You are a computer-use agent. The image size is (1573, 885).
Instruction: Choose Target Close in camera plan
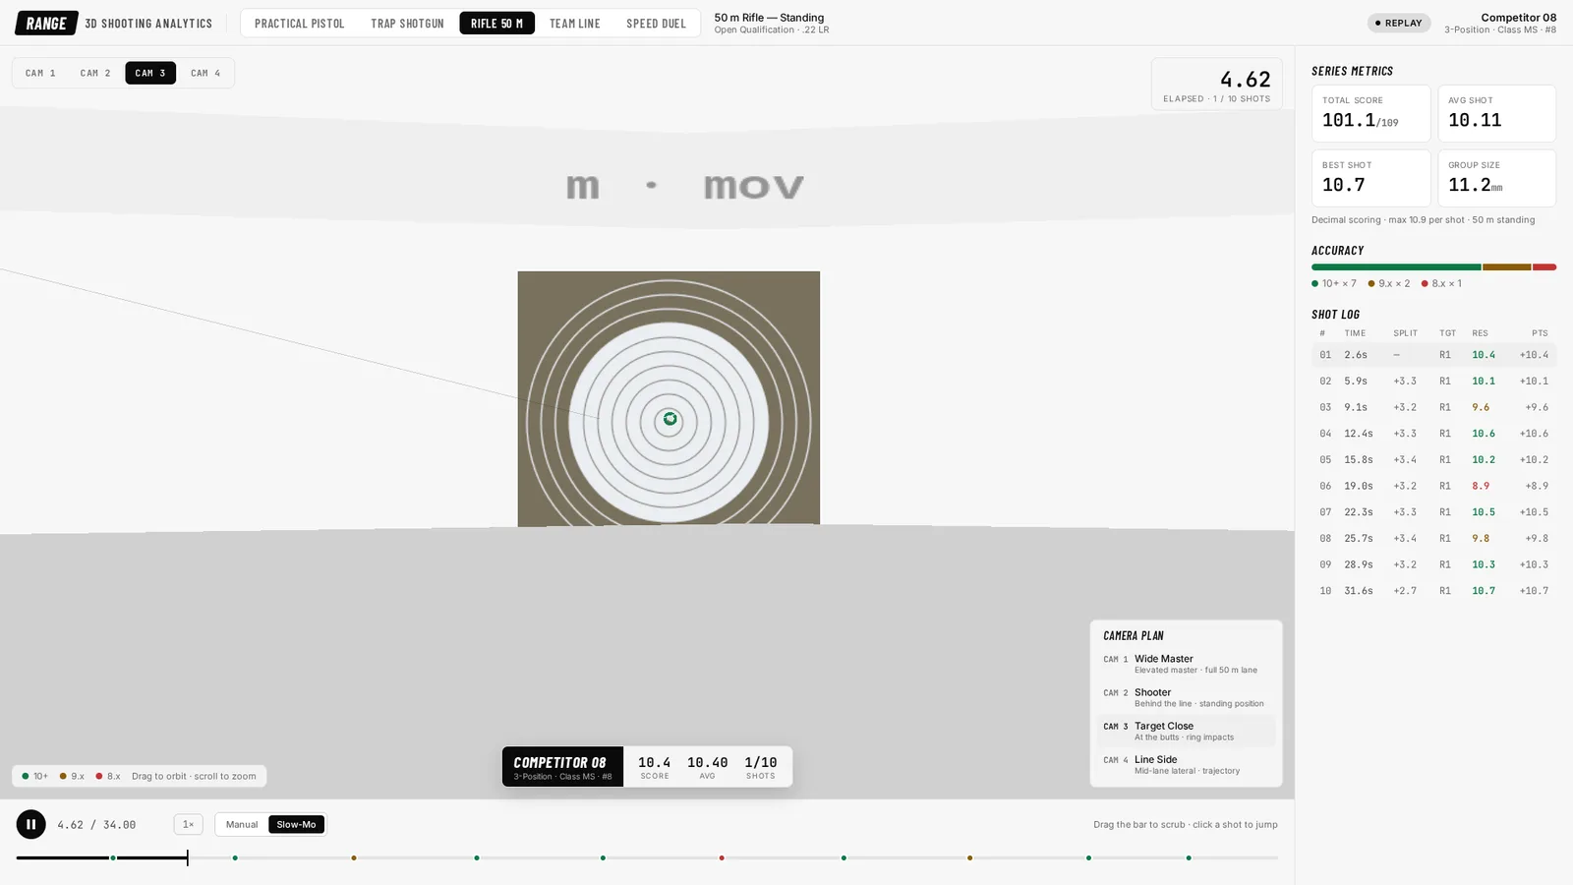coord(1186,731)
